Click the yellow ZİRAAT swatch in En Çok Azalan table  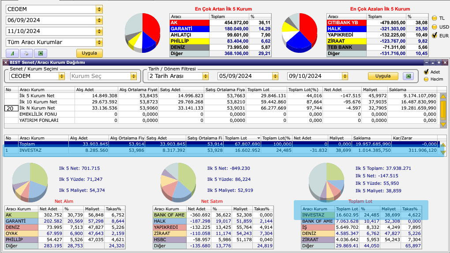pos(347,41)
